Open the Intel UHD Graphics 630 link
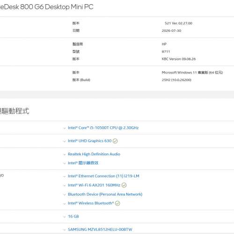 pyautogui.click(x=90, y=141)
